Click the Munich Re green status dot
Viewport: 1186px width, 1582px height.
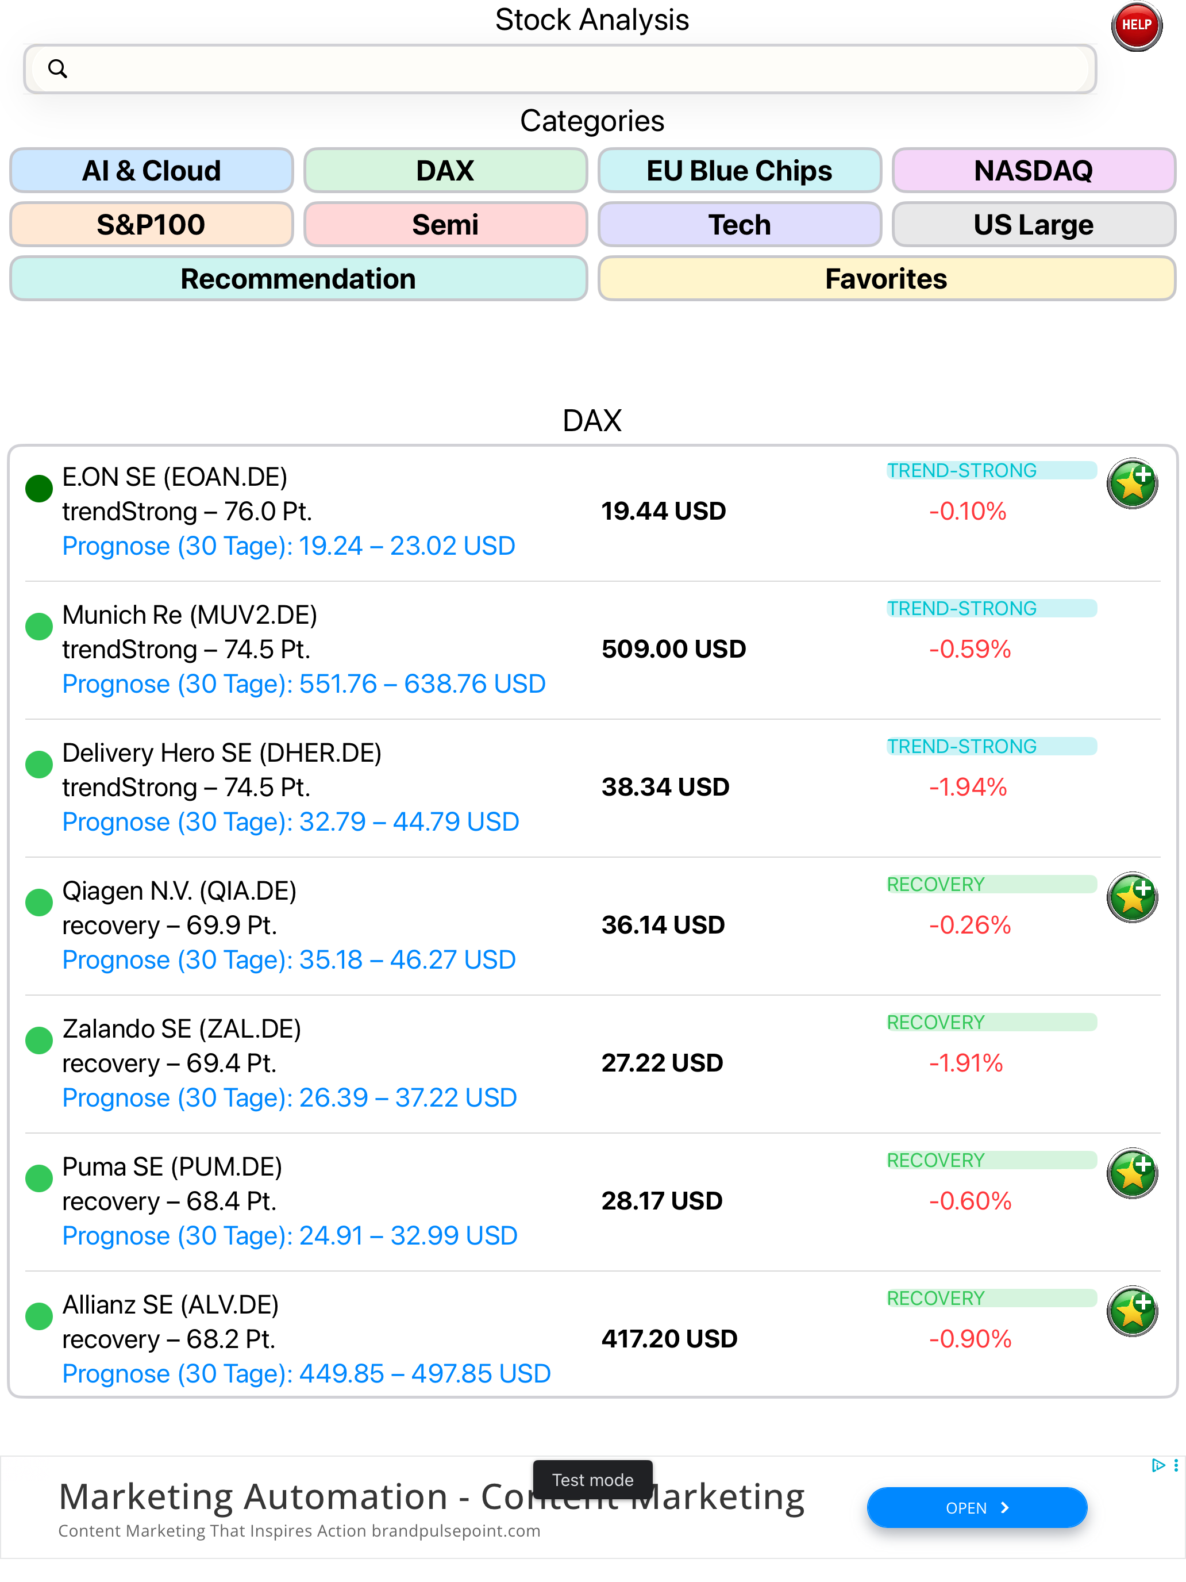(x=39, y=627)
